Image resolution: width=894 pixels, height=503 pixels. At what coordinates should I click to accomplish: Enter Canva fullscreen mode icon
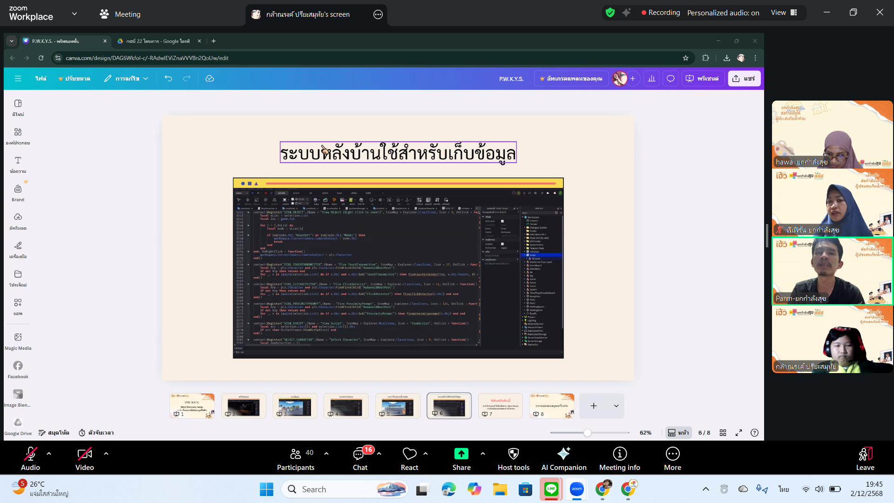pyautogui.click(x=738, y=433)
